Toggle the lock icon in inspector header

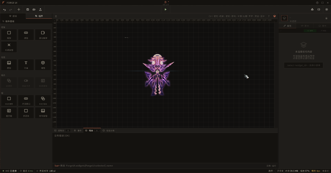click(327, 18)
